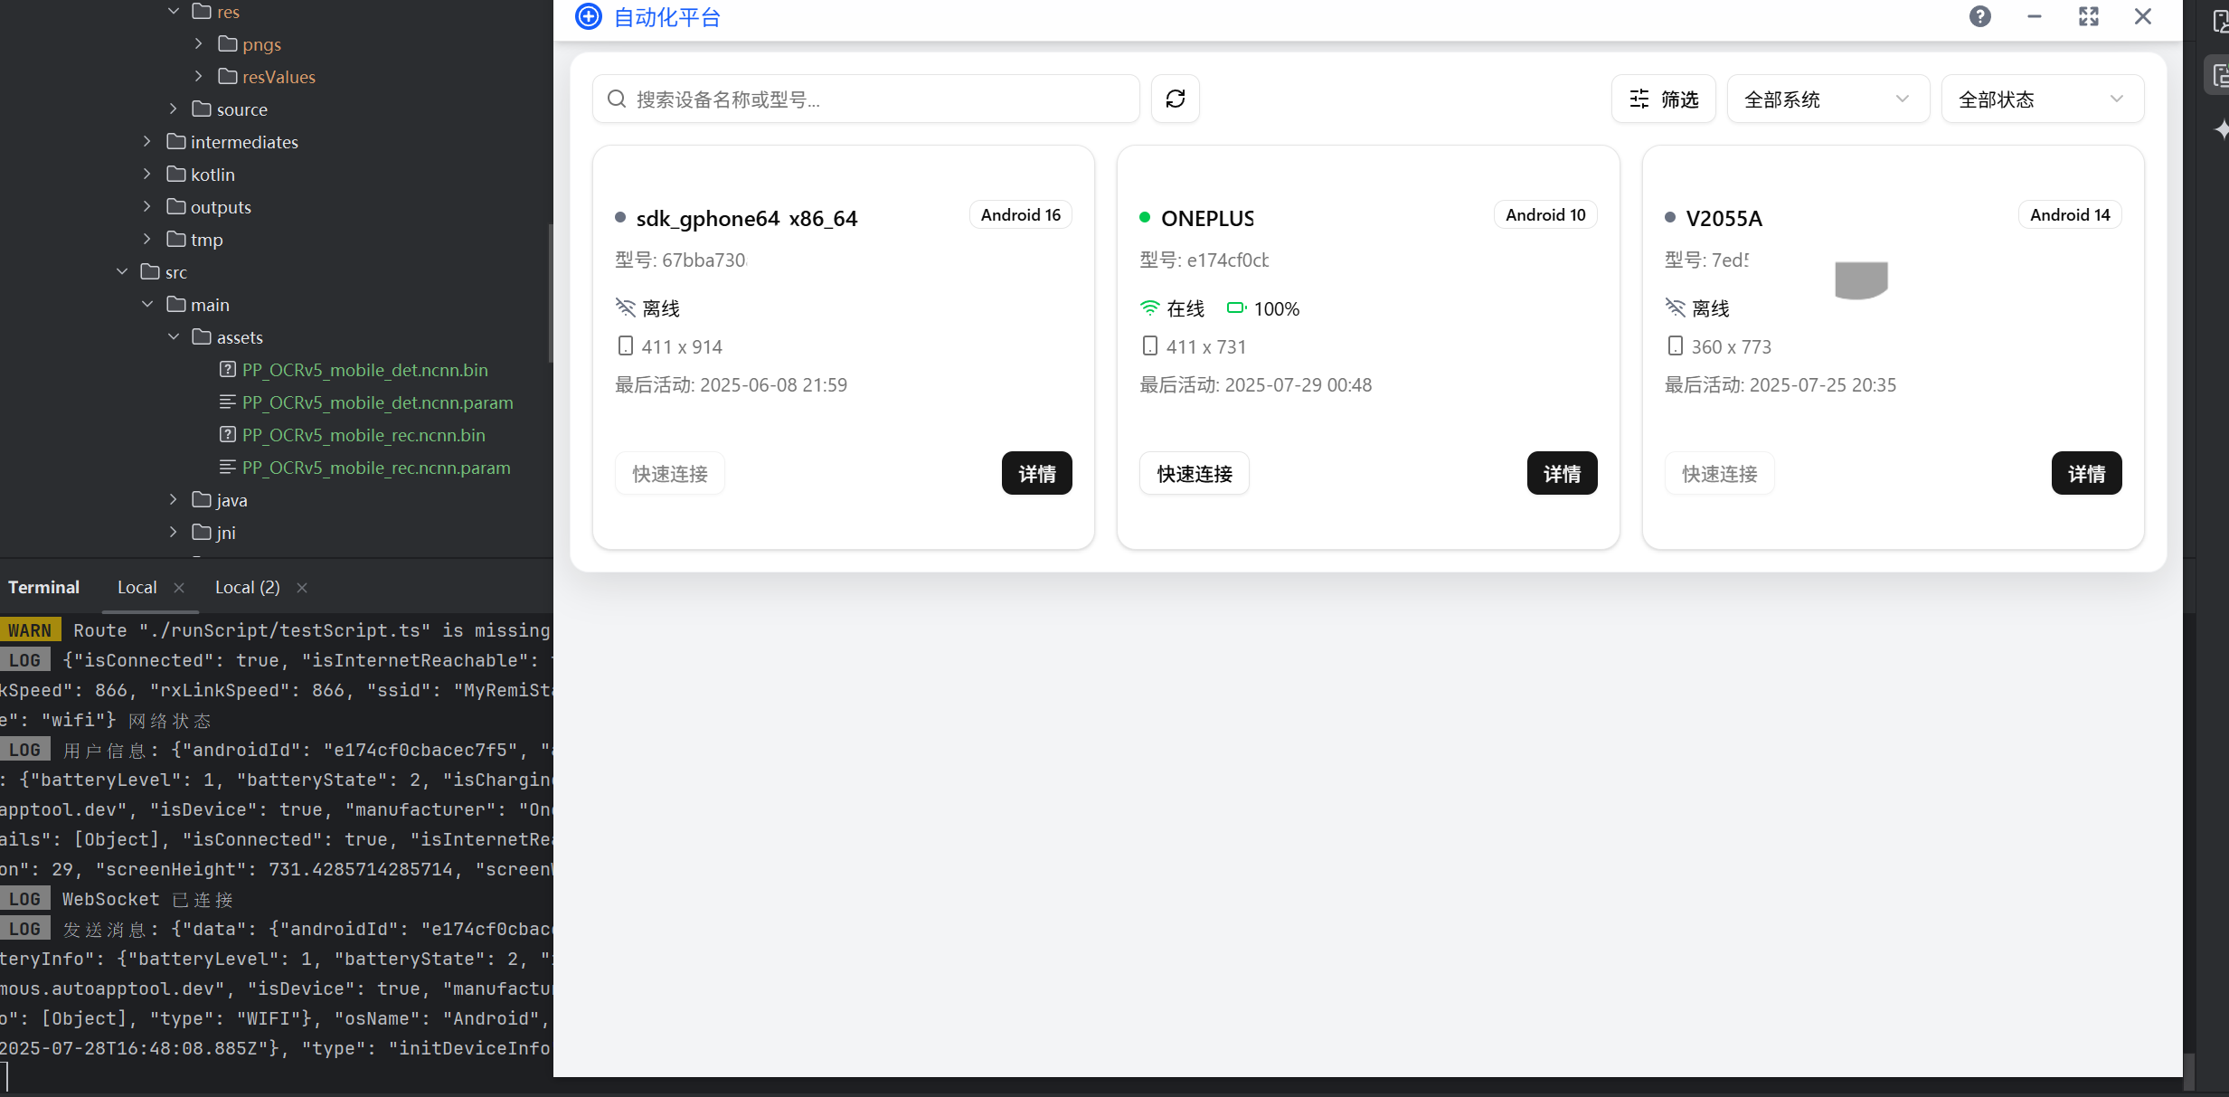Expand the resValues folder

click(x=199, y=76)
